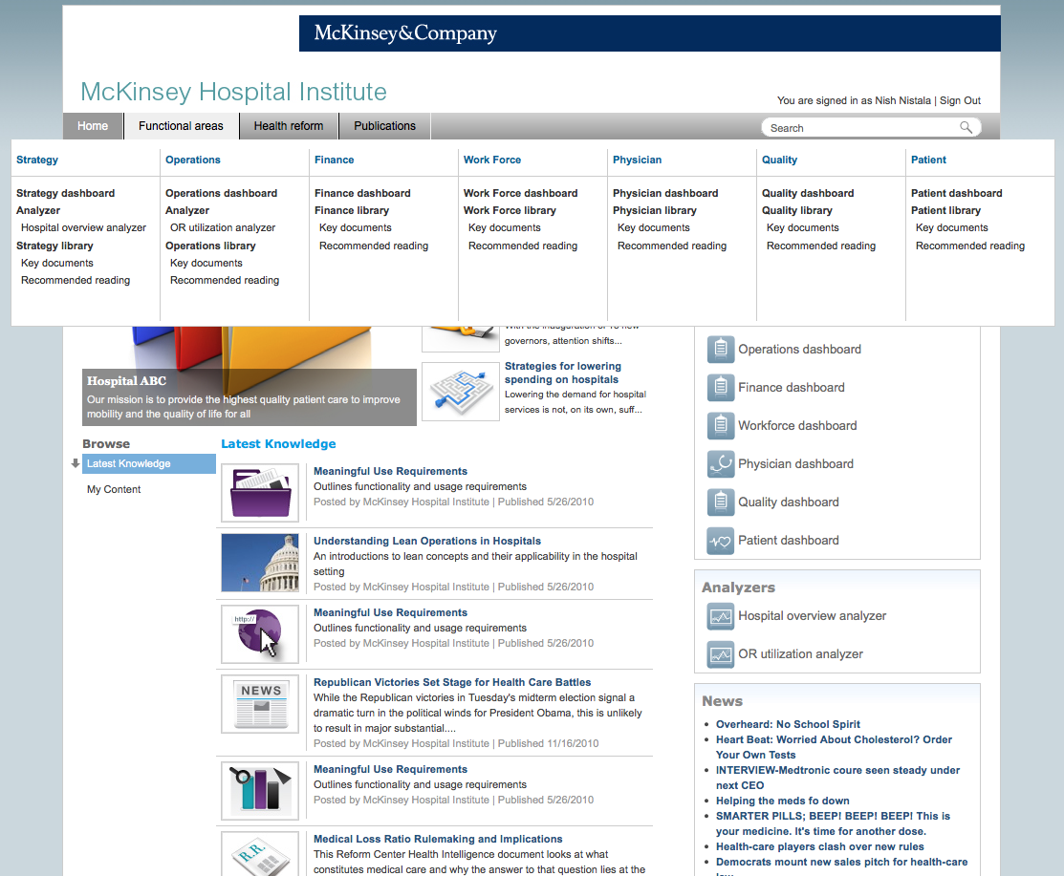The width and height of the screenshot is (1064, 876).
Task: Open the Physician column heading
Action: [x=637, y=160]
